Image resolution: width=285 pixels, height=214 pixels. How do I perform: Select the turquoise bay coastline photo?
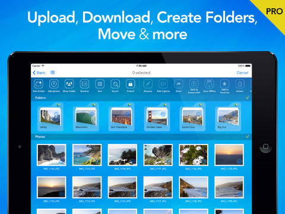(x=87, y=155)
